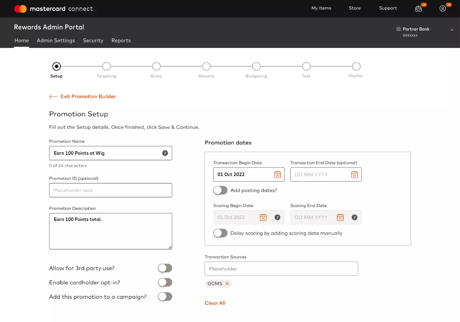Click the help icon next to Promotion Name

[x=165, y=153]
